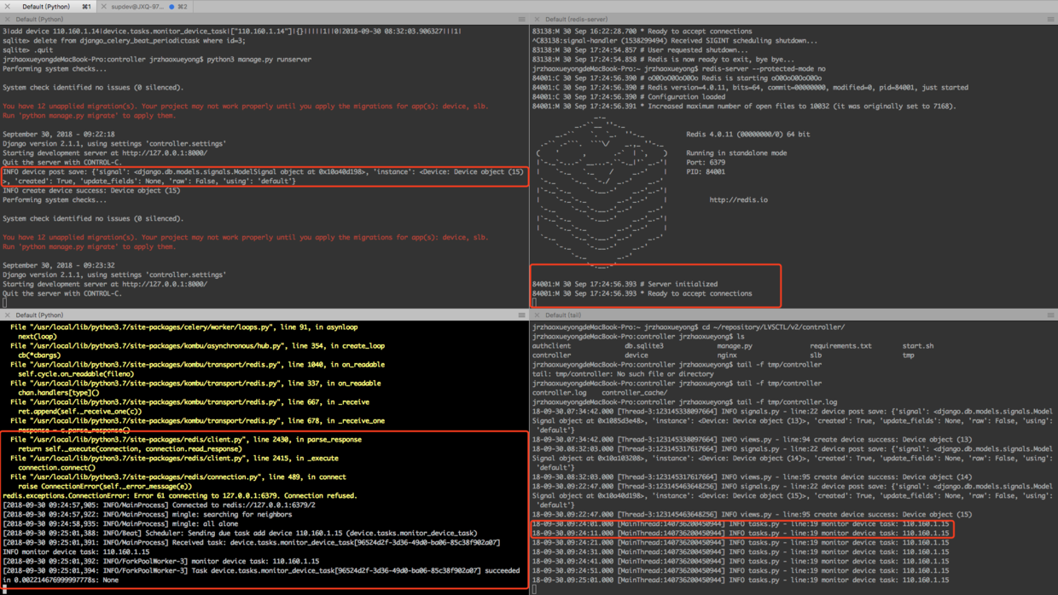
Task: Click 'September 30, 2018 - 09:23:32' line
Action: pos(59,265)
